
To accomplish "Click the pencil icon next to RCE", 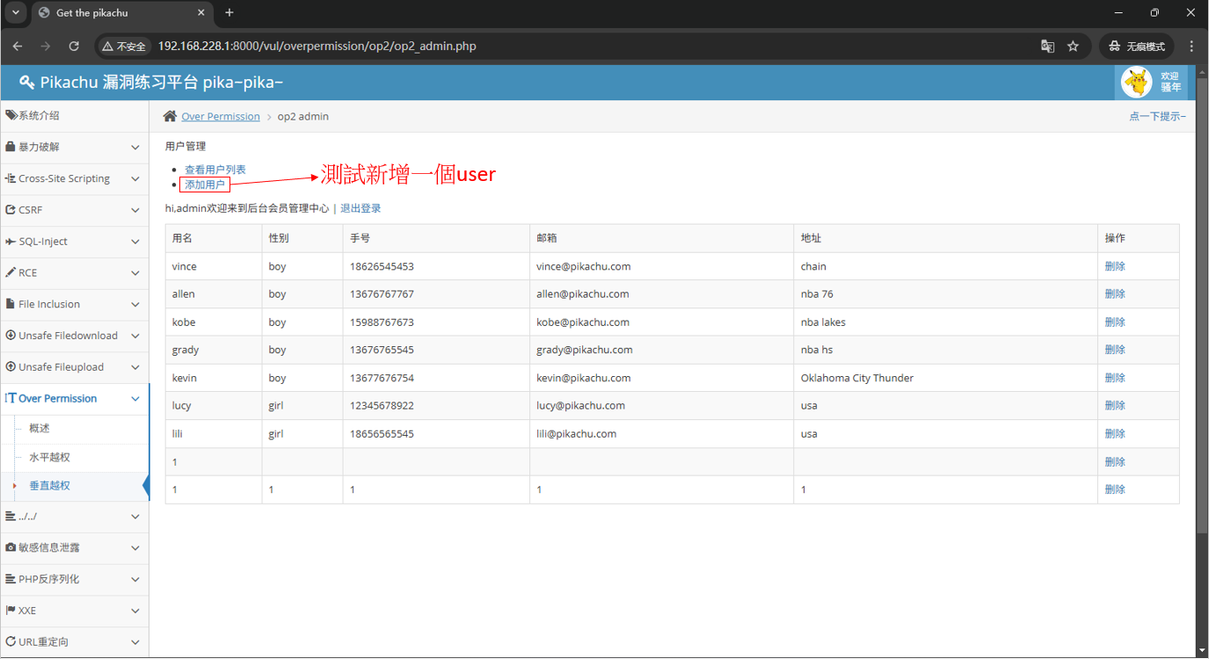I will (11, 272).
